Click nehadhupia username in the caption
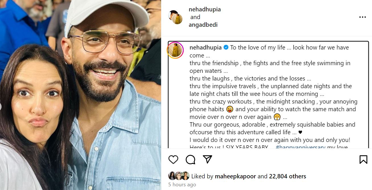Viewport: 372px width, 190px height. click(205, 48)
